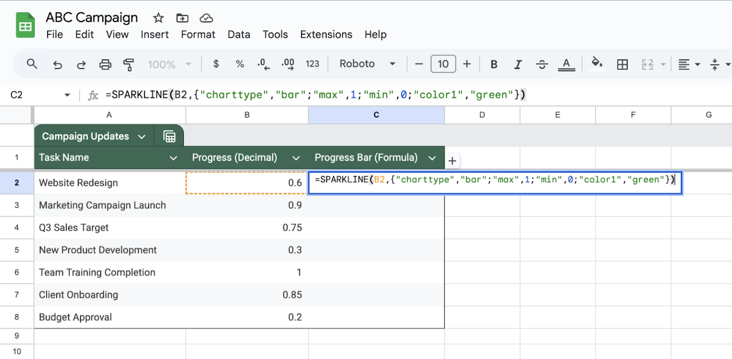Open the borders menu icon

[x=622, y=64]
